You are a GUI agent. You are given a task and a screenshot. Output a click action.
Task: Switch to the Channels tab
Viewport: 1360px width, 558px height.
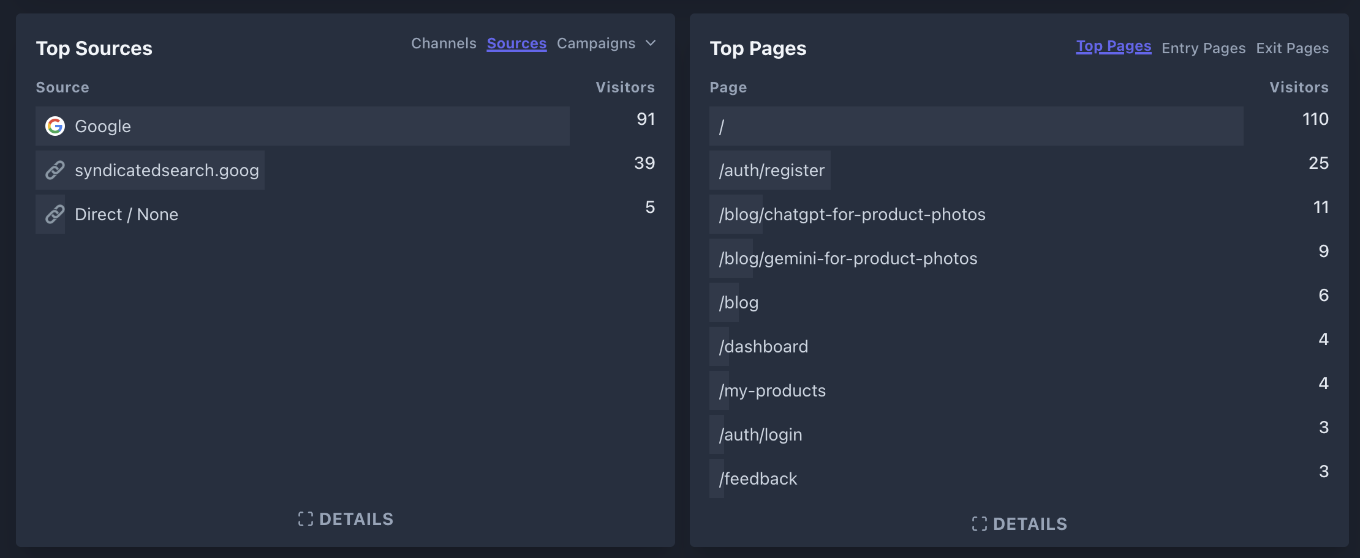tap(444, 43)
